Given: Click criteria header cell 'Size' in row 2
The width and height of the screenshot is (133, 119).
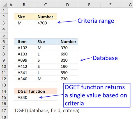Looking at the screenshot, I should point(24,17).
